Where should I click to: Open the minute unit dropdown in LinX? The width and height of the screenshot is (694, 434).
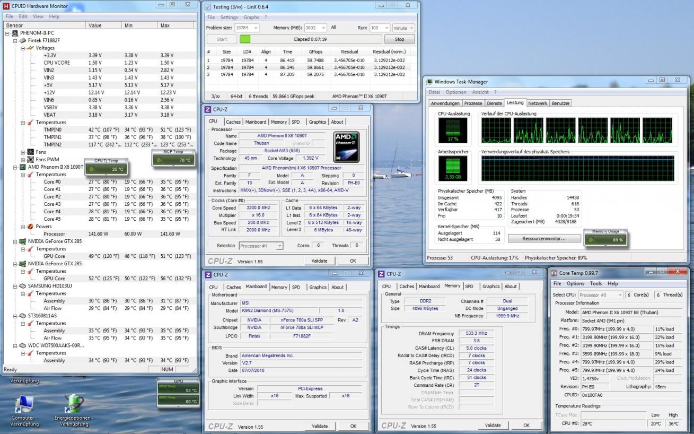[x=411, y=28]
